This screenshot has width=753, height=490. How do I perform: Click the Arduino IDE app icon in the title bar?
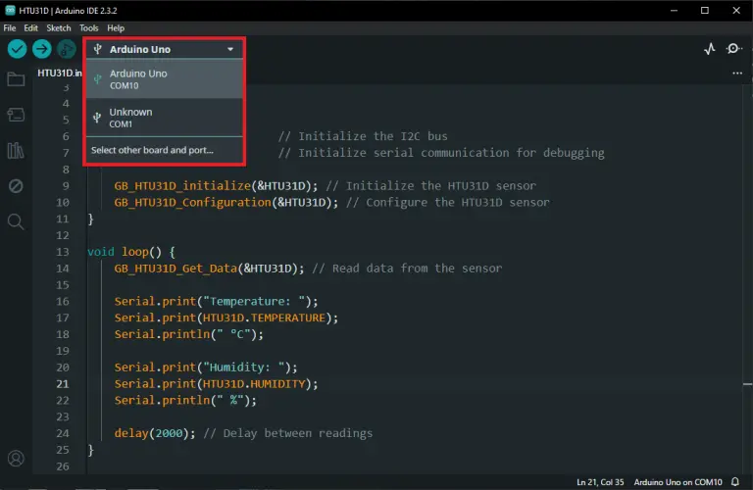tap(10, 10)
